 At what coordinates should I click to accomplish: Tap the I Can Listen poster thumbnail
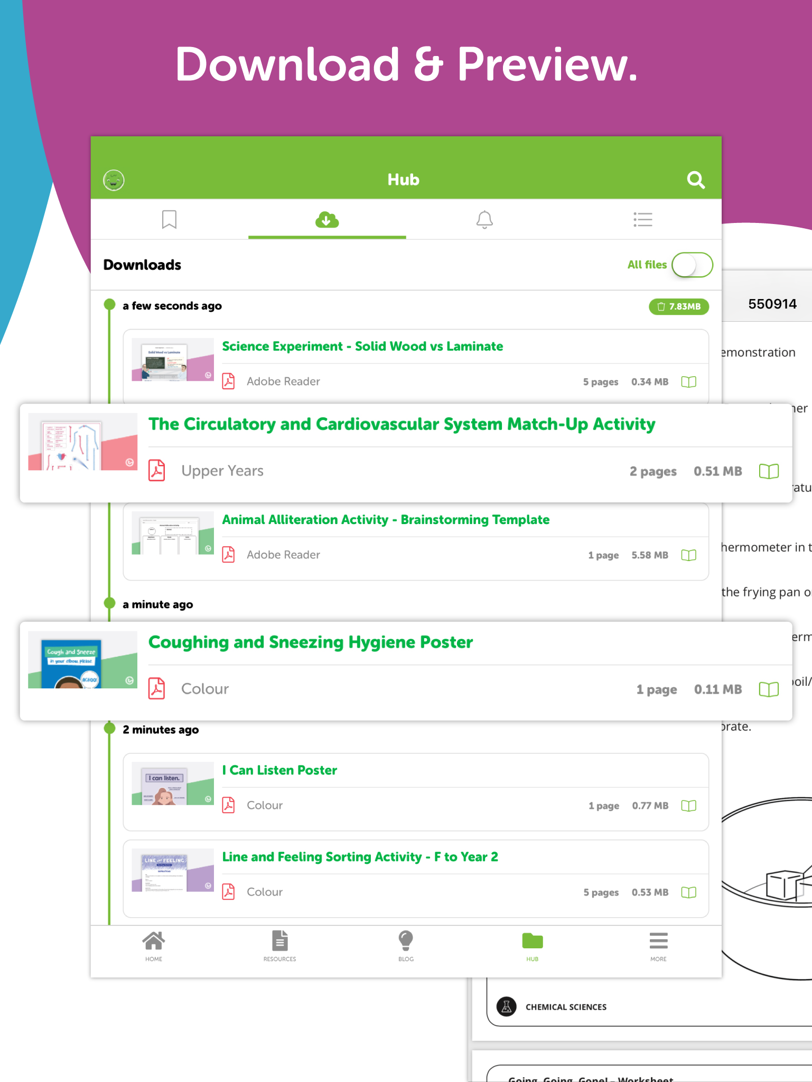[173, 783]
